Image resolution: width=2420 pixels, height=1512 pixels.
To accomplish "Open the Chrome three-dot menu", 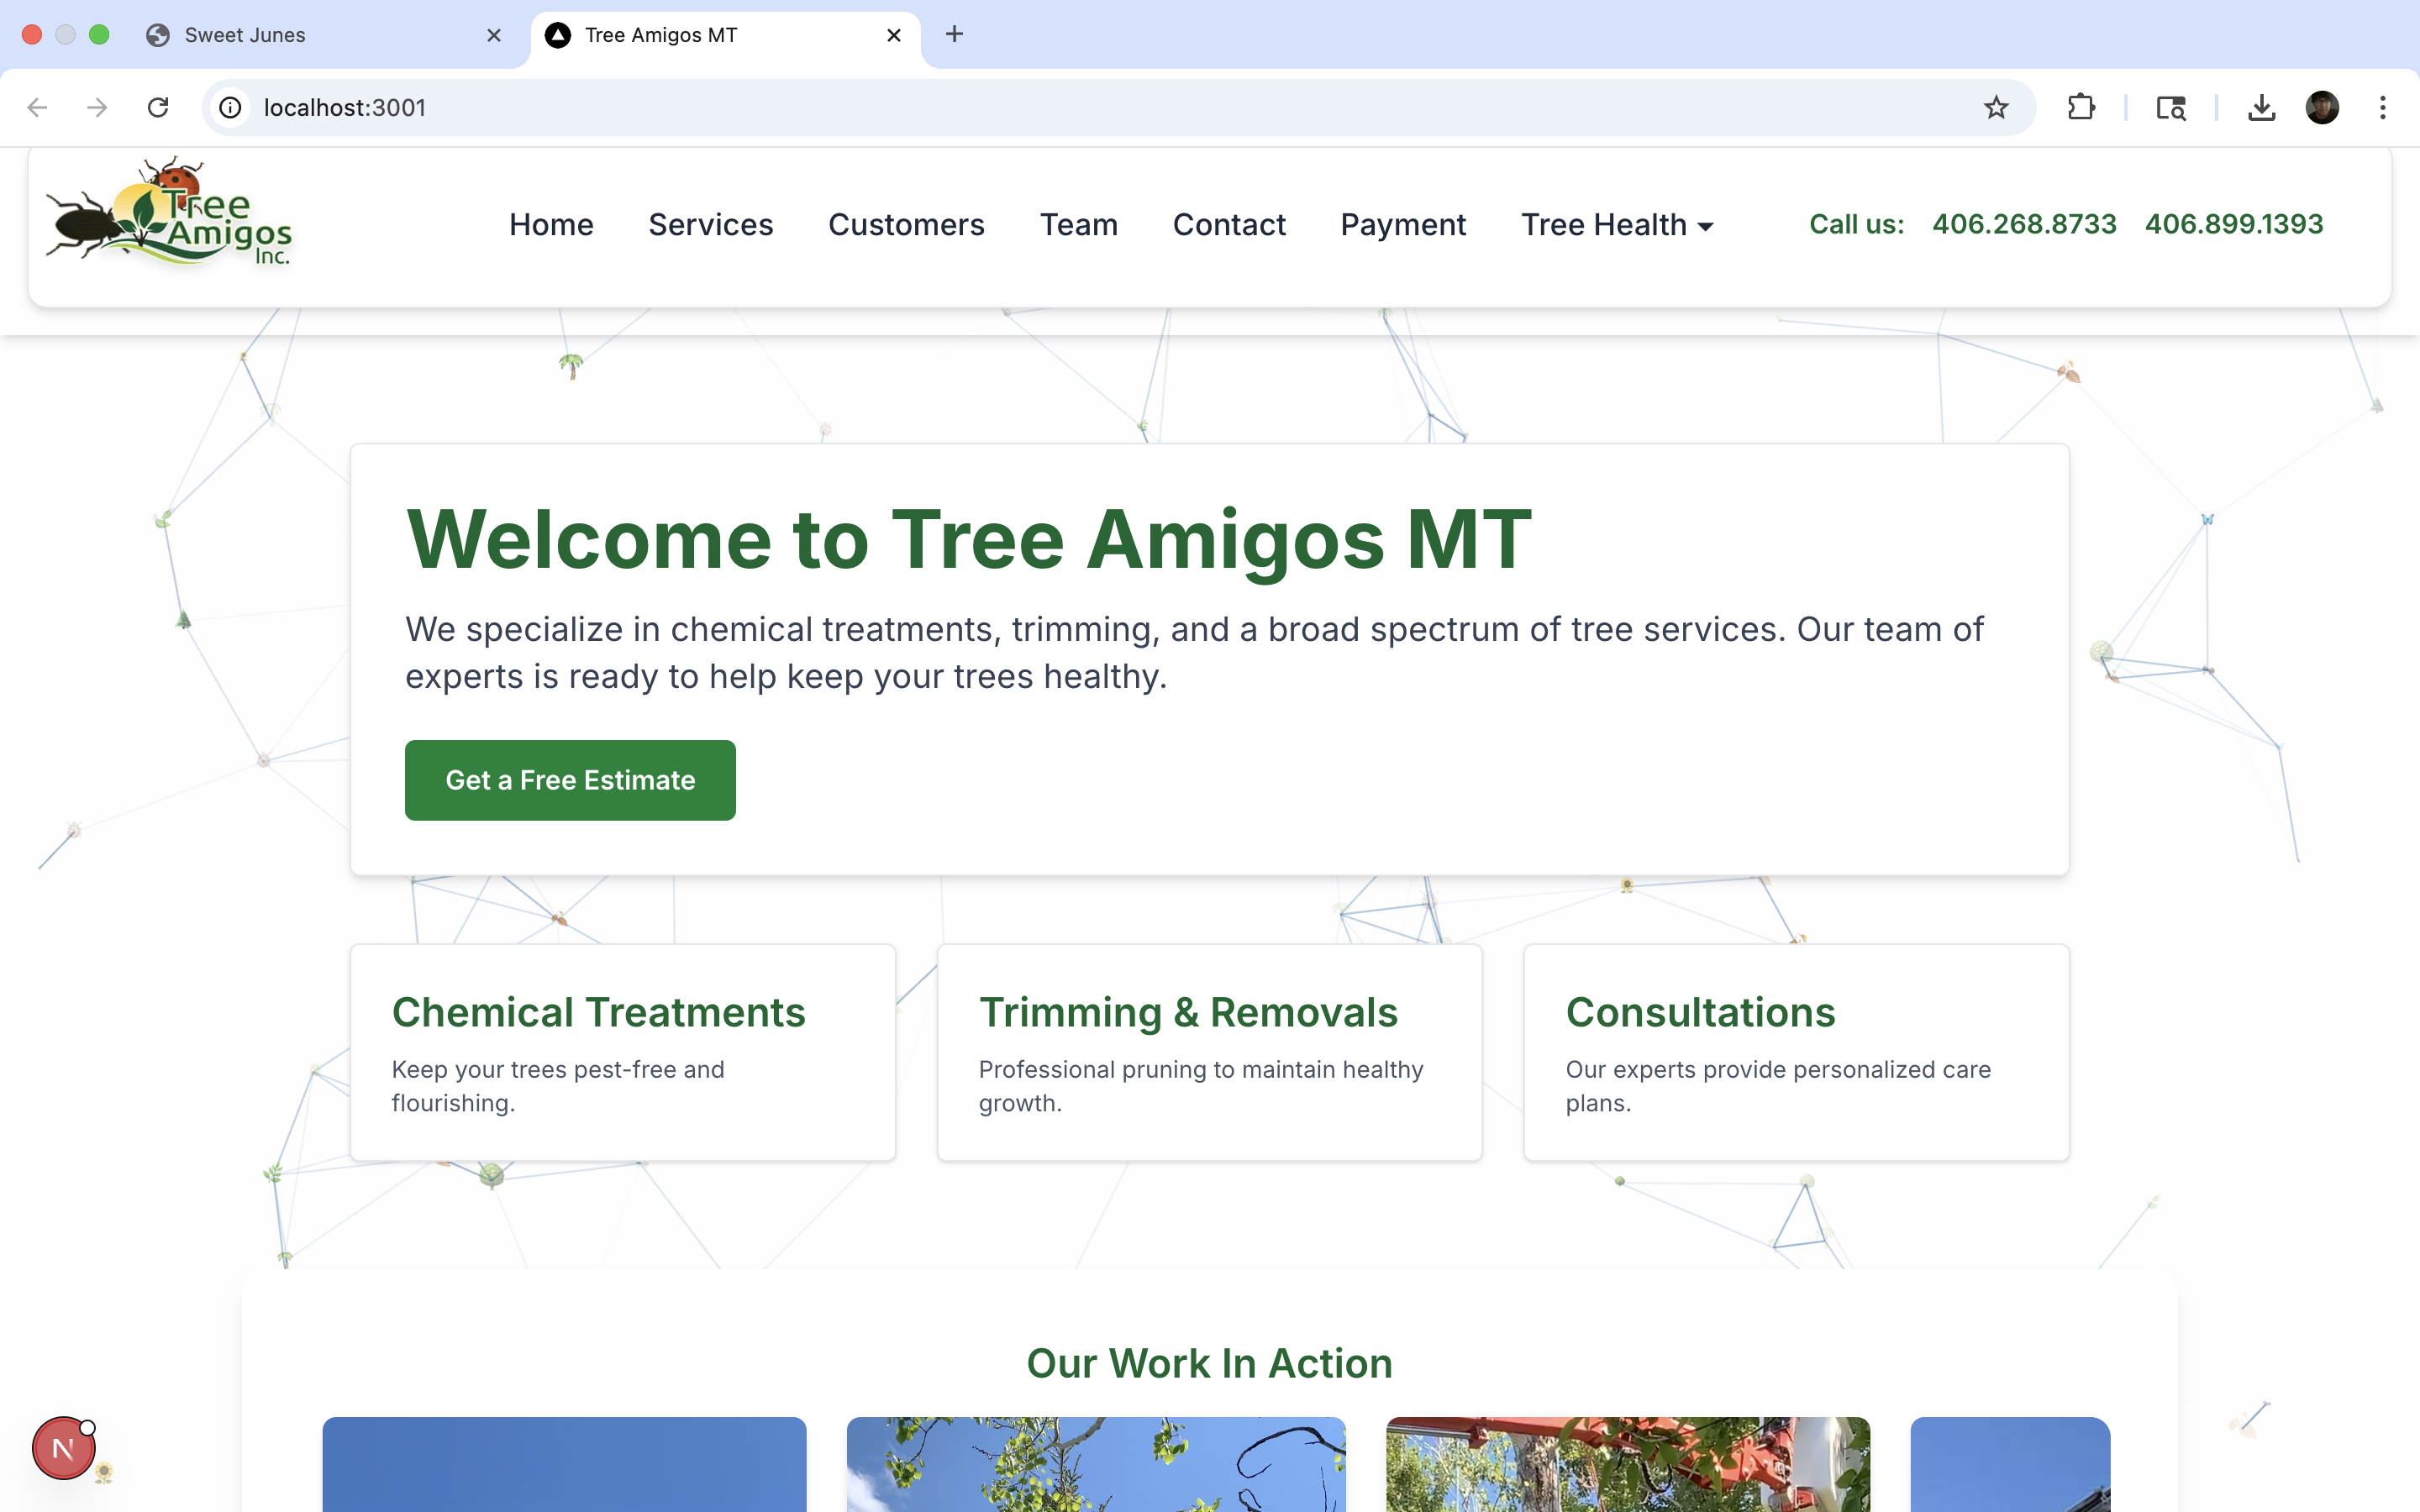I will pos(2383,107).
